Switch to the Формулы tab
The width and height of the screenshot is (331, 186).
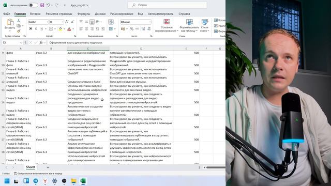84,14
